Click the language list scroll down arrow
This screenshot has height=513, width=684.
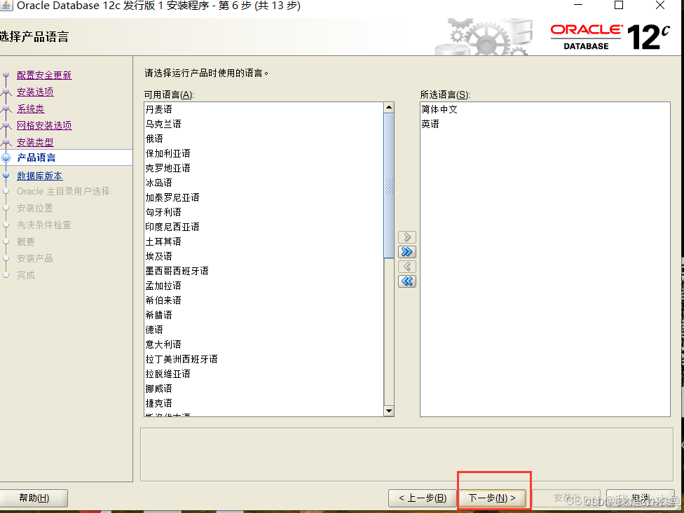389,411
